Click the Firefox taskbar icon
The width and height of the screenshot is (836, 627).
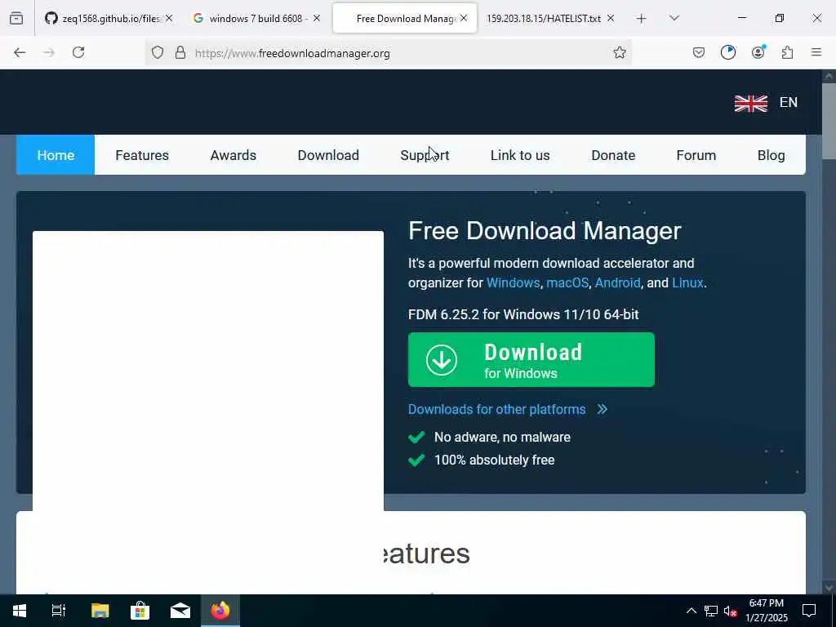(x=220, y=611)
